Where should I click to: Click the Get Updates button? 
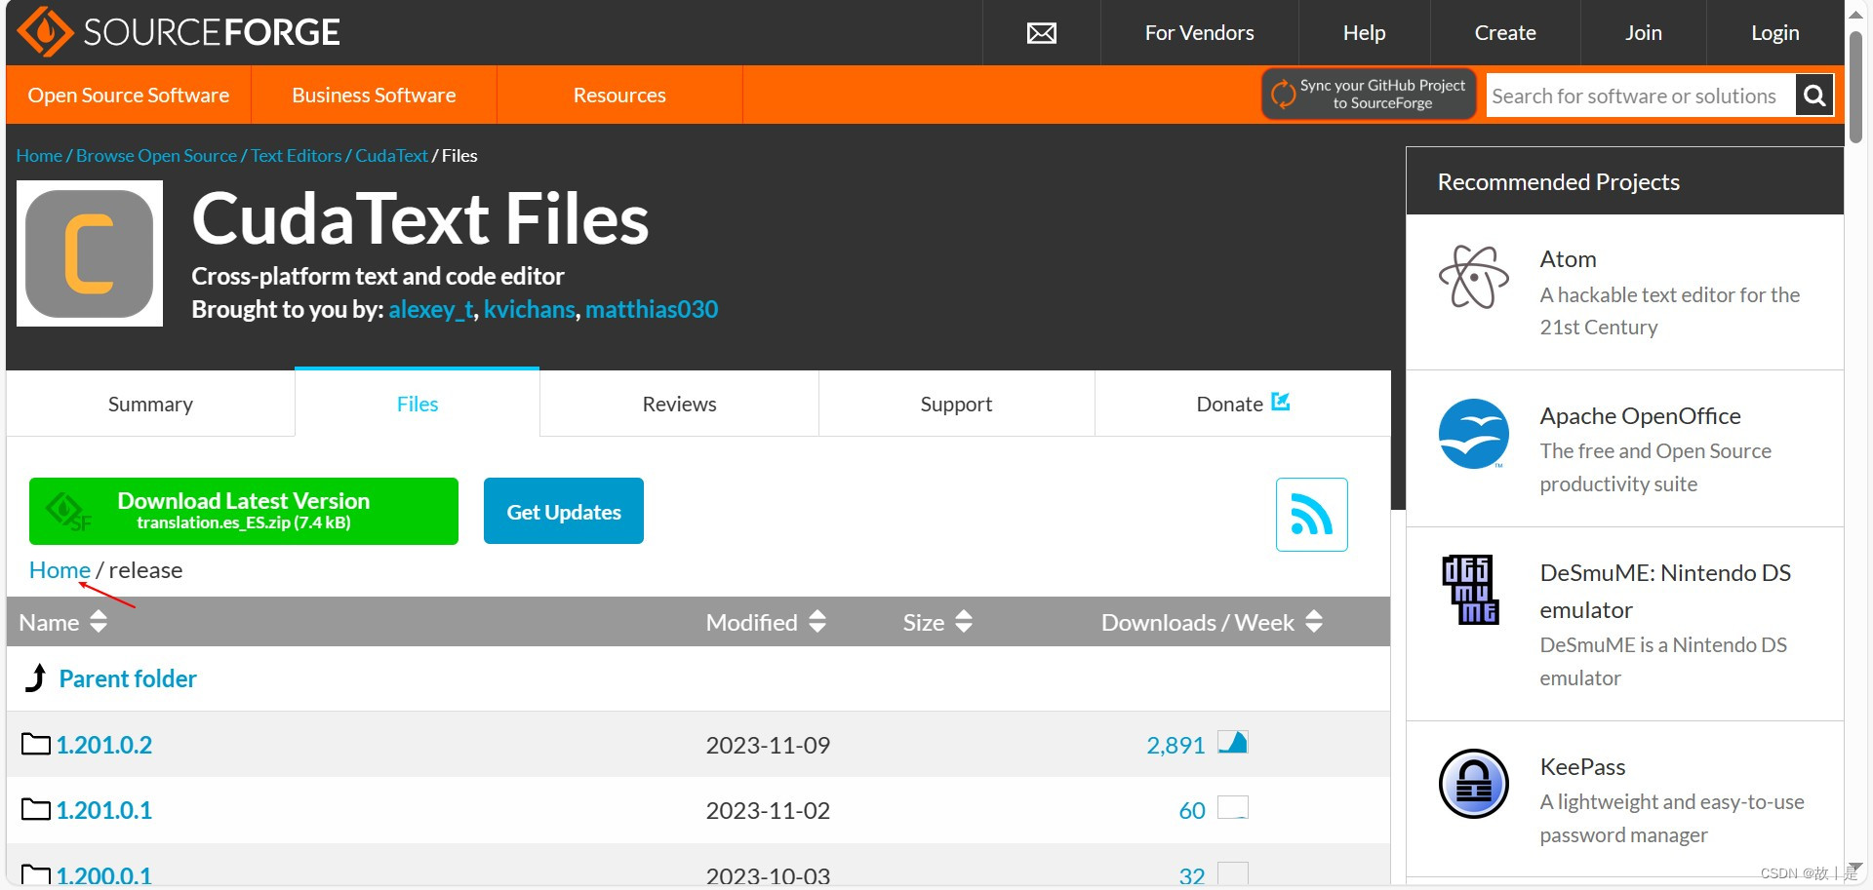pos(564,511)
